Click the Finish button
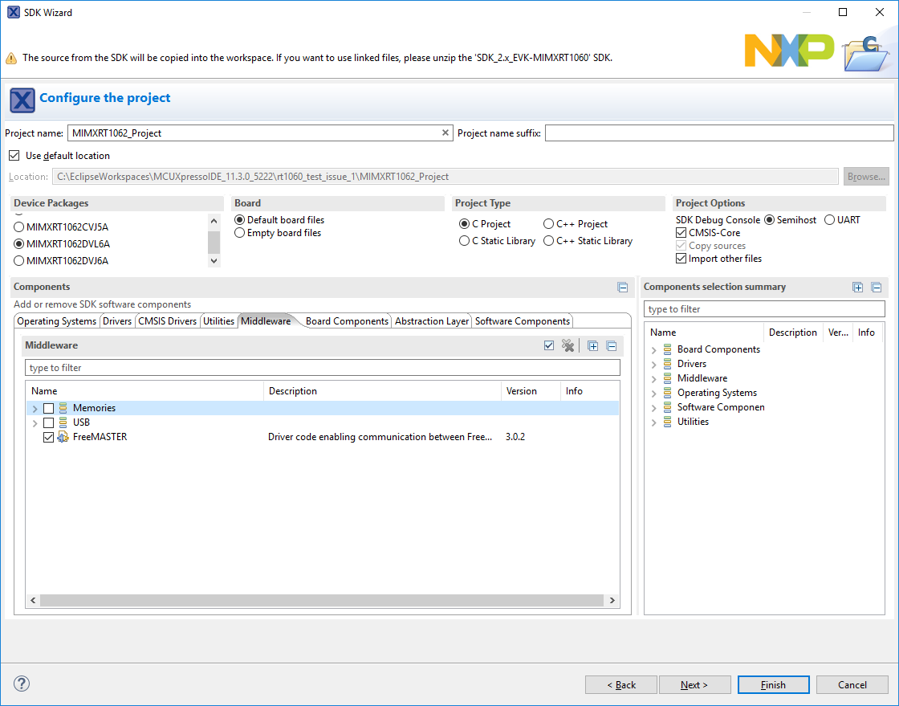 pyautogui.click(x=773, y=684)
